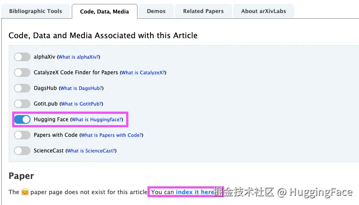Click the 'Gotit.pub' label text
The width and height of the screenshot is (359, 205).
pyautogui.click(x=46, y=104)
